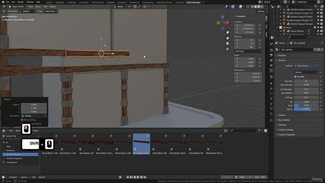This screenshot has width=325, height=183.
Task: Open the Modifiers wrench properties tab
Action: [271, 88]
